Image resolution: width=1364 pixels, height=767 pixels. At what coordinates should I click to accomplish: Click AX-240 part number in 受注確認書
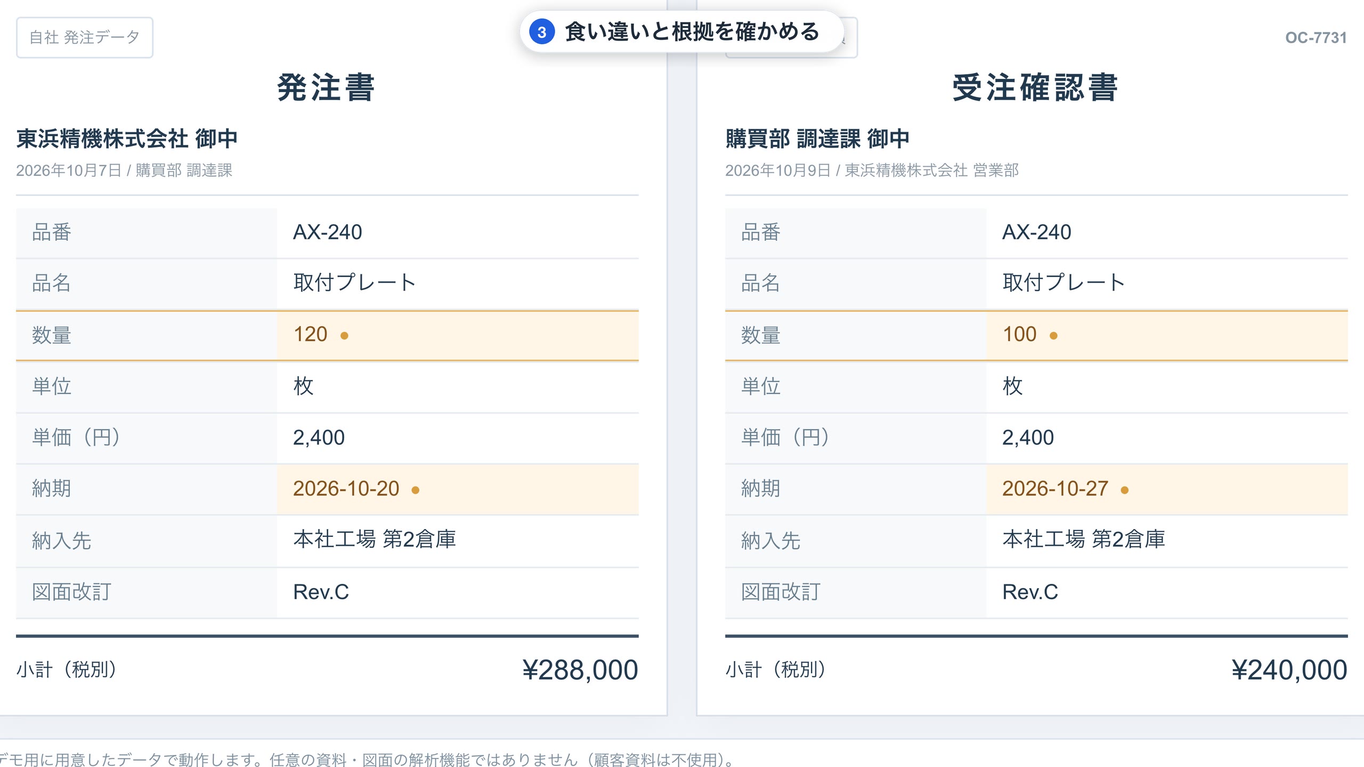(x=1037, y=232)
